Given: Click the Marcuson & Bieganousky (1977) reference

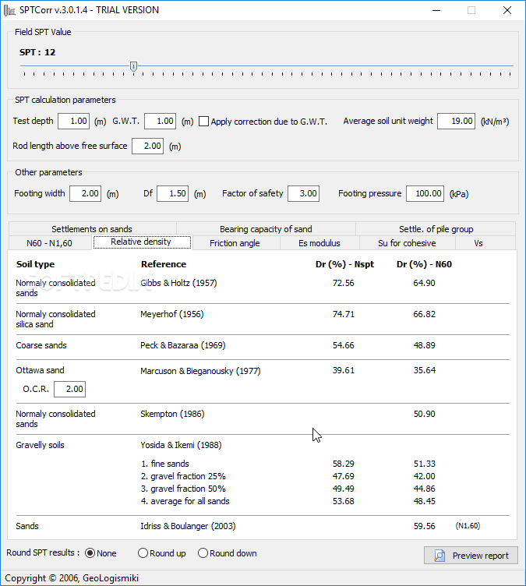Looking at the screenshot, I should pyautogui.click(x=200, y=371).
